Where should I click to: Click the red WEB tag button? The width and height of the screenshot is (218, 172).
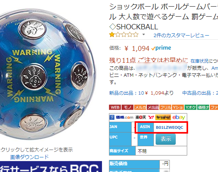tap(115, 107)
